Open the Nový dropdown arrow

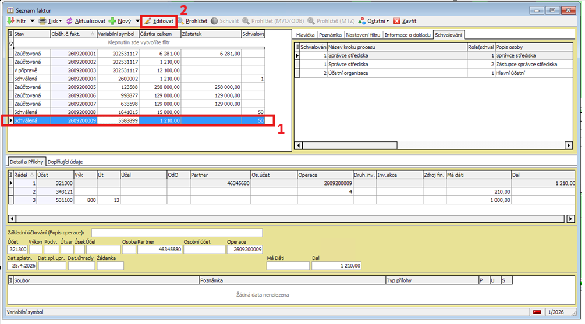click(x=137, y=21)
